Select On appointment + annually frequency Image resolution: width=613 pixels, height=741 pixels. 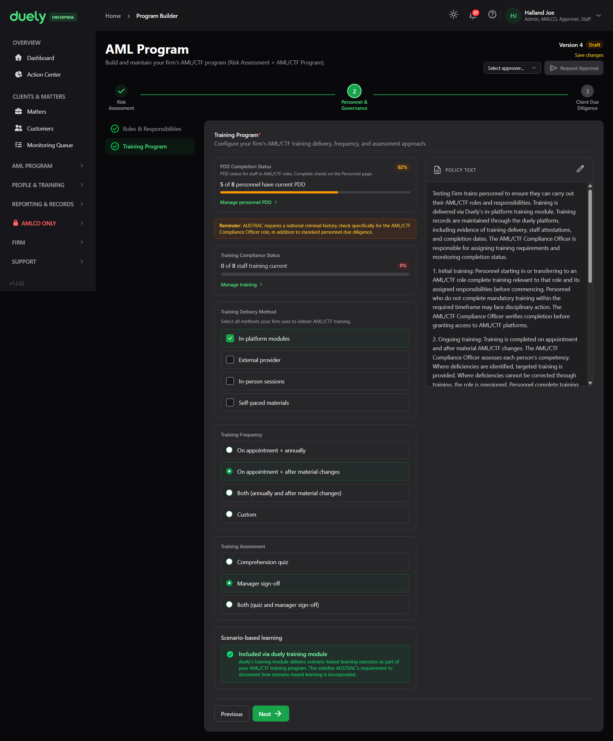[x=315, y=450]
